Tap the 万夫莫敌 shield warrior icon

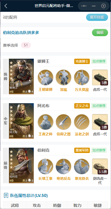[x=82, y=78]
